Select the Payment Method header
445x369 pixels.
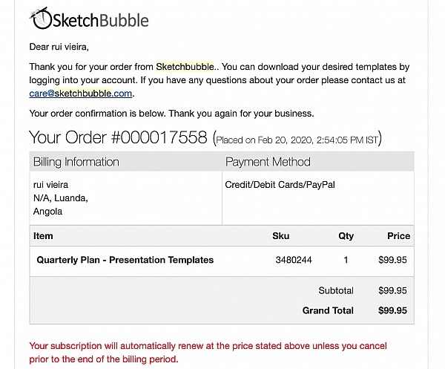[268, 162]
